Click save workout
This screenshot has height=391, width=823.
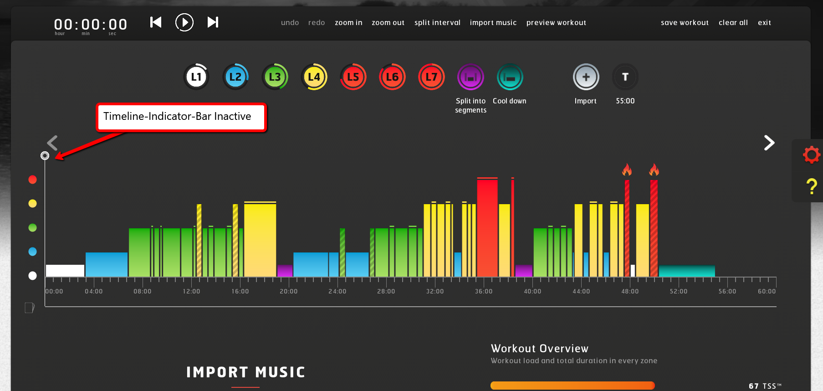685,23
